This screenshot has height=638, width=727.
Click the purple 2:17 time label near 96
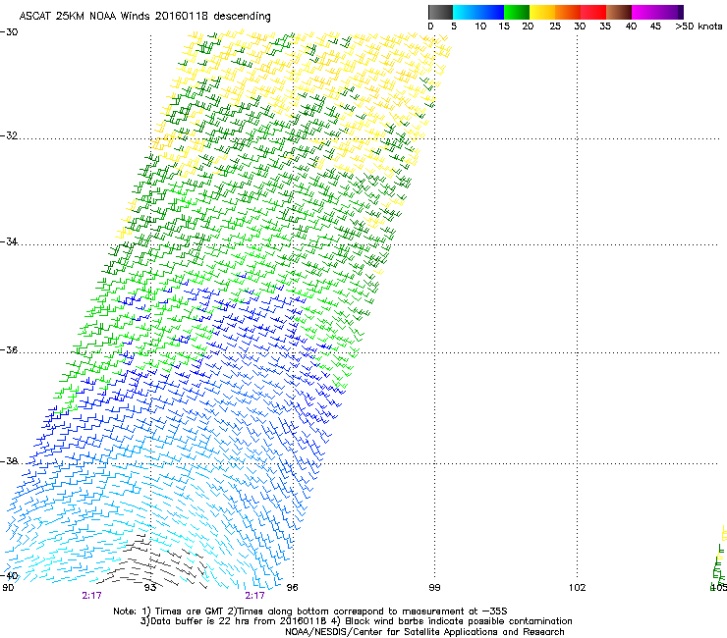[x=255, y=596]
